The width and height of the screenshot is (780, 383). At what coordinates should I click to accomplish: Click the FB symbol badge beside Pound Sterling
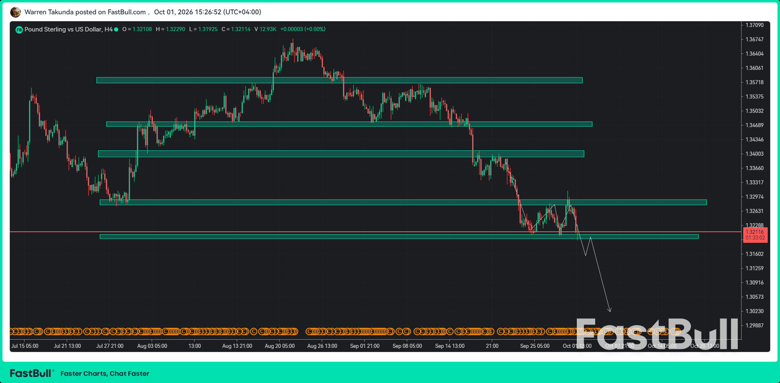[19, 29]
